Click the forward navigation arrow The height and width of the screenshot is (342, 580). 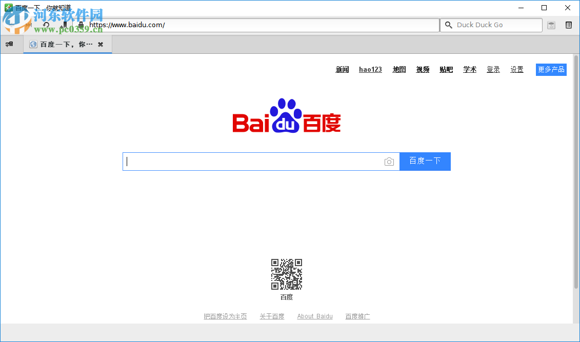[x=29, y=25]
